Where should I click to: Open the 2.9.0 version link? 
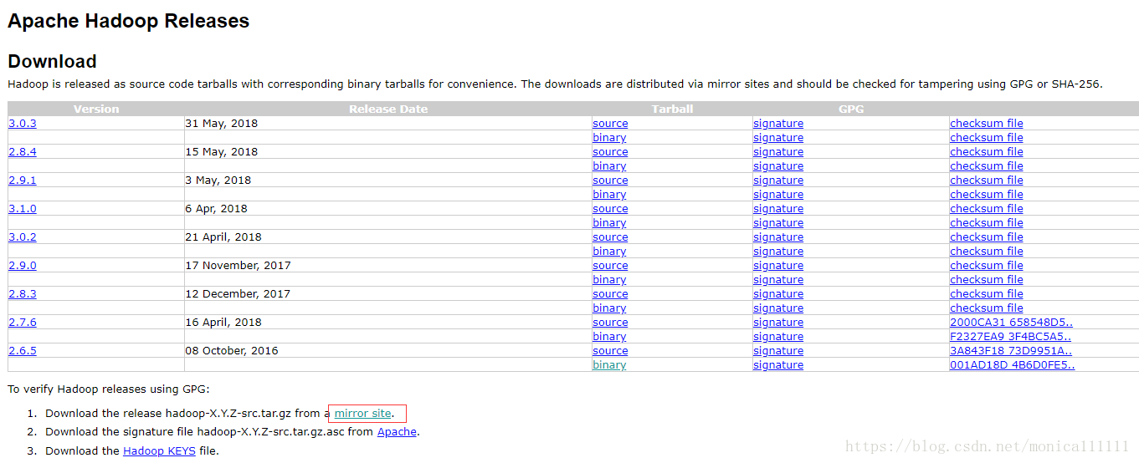click(23, 266)
